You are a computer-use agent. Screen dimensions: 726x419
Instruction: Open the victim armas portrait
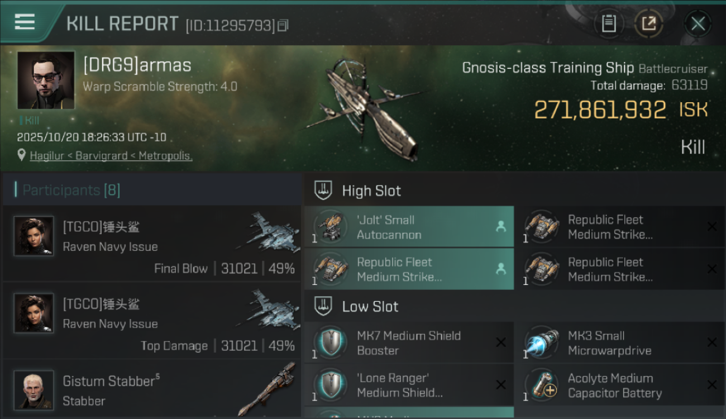(46, 80)
